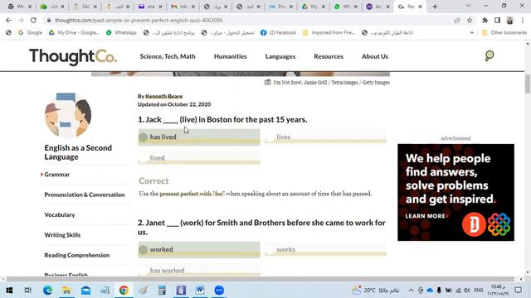Click the 'English as a Second Language' heading
This screenshot has width=531, height=298.
click(x=78, y=152)
